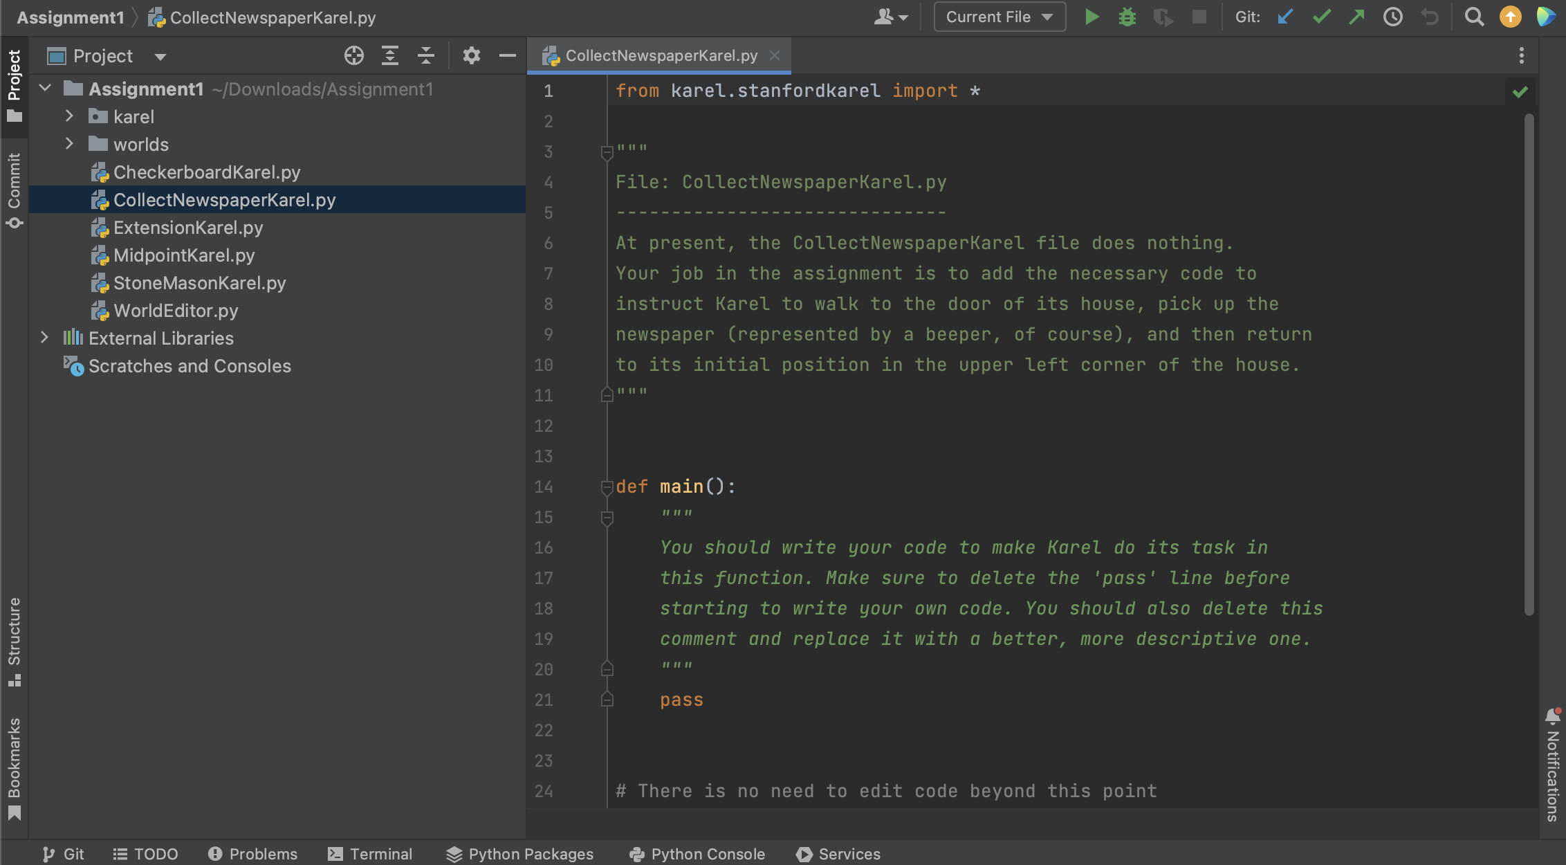This screenshot has width=1566, height=865.
Task: Click line number 12 in the gutter
Action: point(544,426)
